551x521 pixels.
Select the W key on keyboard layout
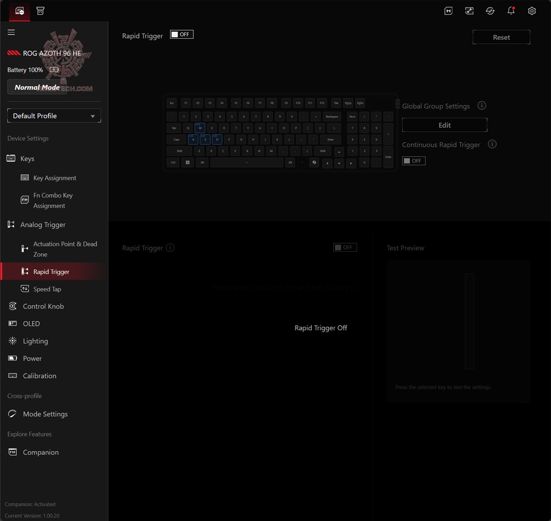(200, 128)
